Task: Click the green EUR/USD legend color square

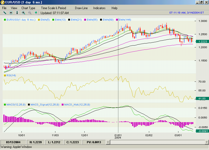Action: pos(5,20)
